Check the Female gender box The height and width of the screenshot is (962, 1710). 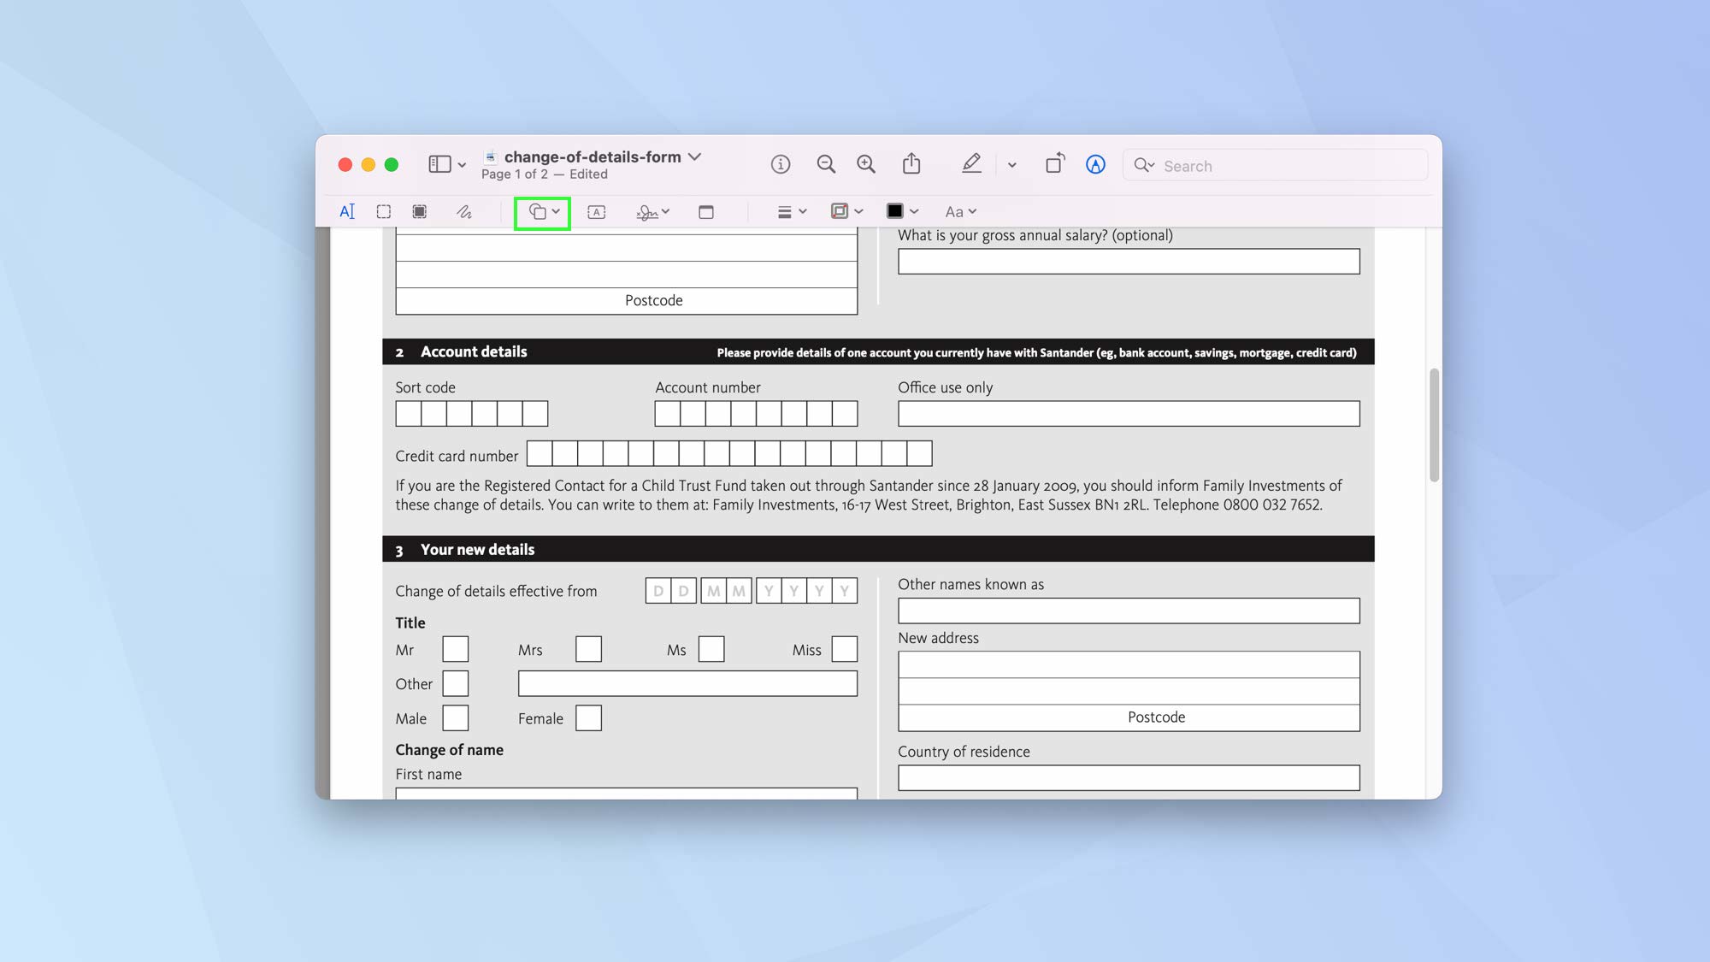pos(589,717)
